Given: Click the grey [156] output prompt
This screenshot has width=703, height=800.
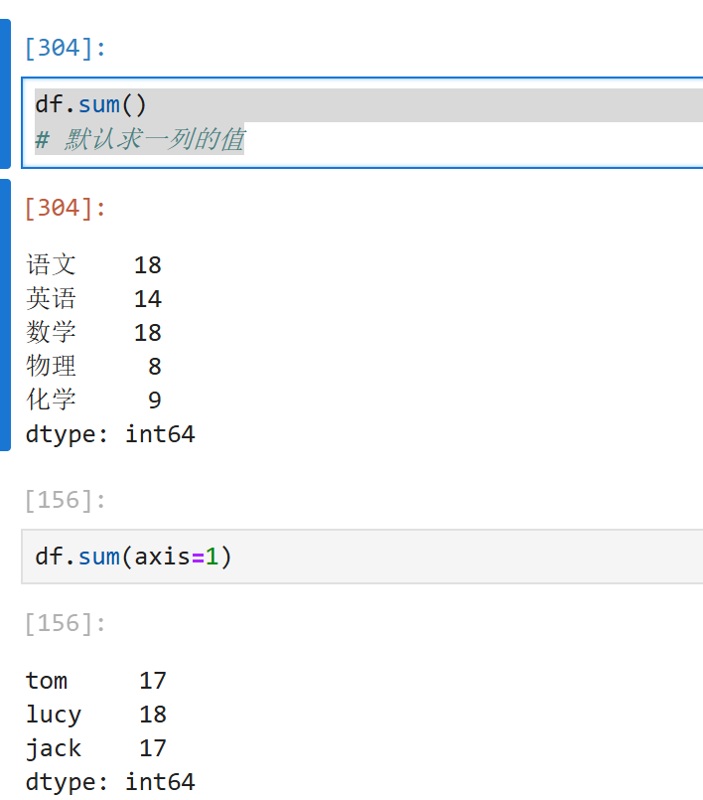Looking at the screenshot, I should tap(65, 624).
